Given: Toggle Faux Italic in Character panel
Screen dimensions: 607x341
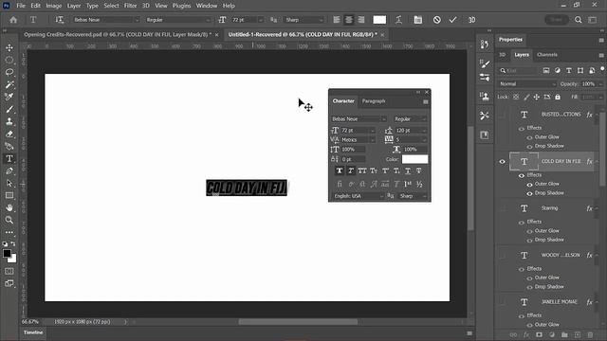Looking at the screenshot, I should point(351,170).
